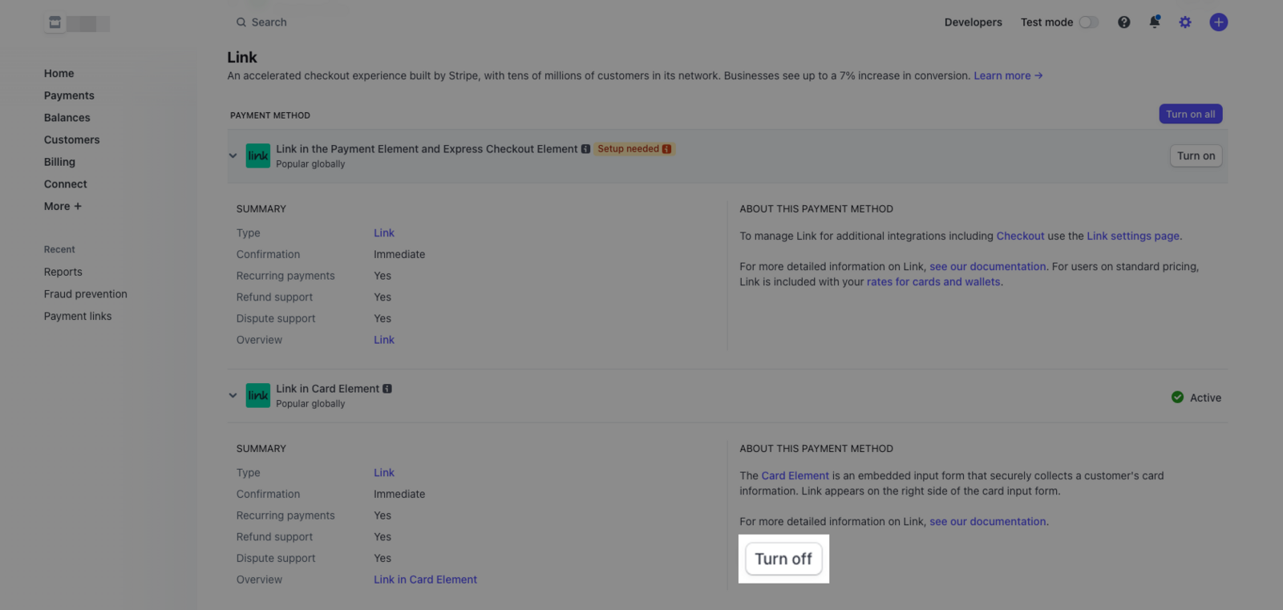Screen dimensions: 1283x610
Task: Click the blue plus create button
Action: [x=1219, y=22]
